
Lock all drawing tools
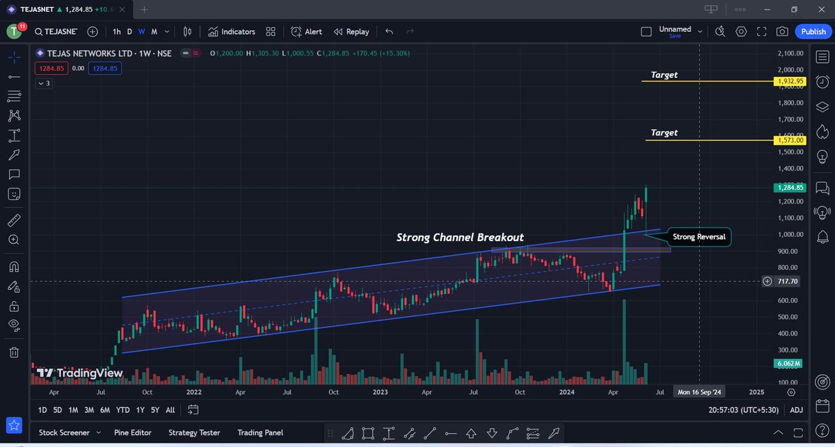(14, 305)
